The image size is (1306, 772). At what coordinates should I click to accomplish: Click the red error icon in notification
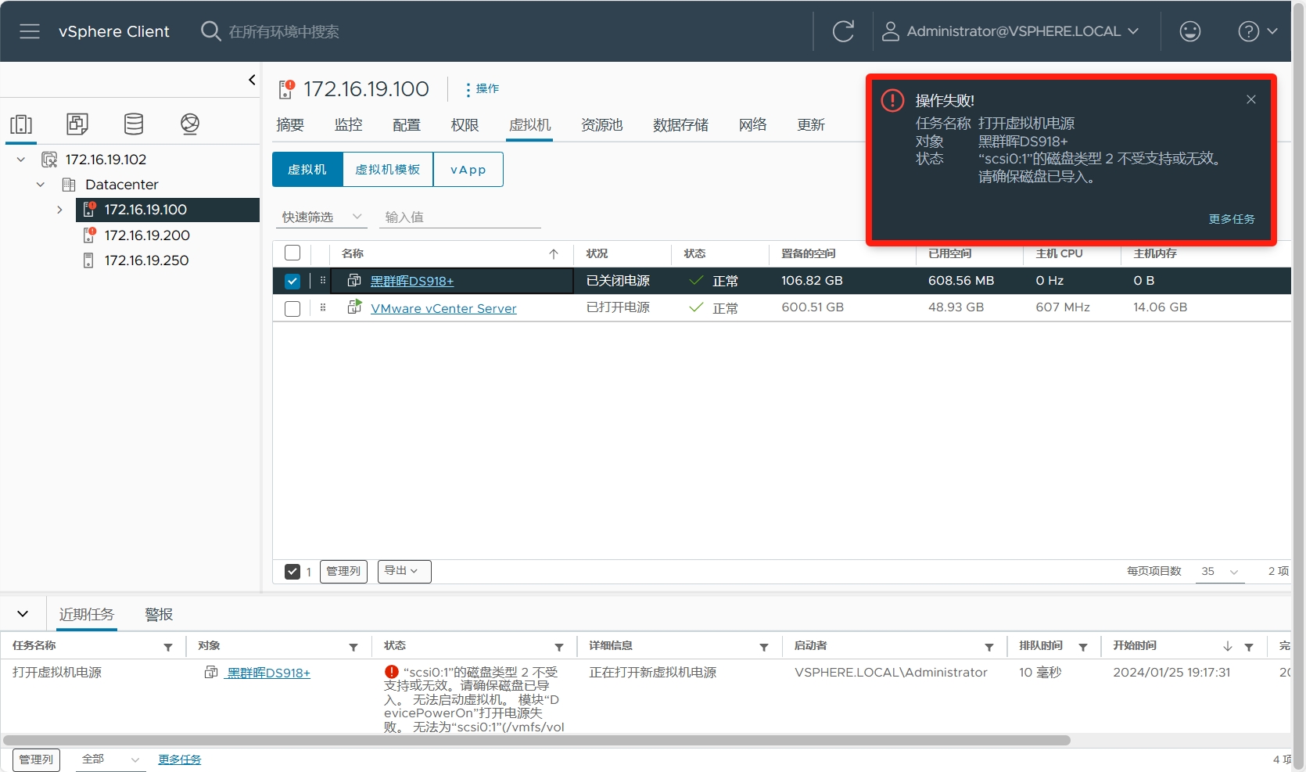892,100
